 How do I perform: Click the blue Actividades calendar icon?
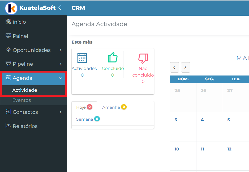point(82,58)
